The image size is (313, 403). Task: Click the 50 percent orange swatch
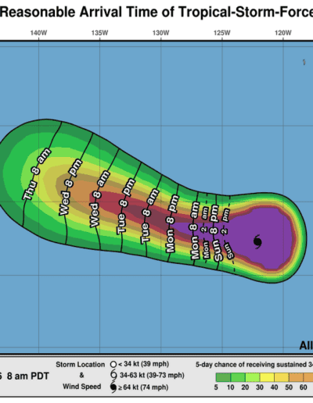tap(296, 377)
